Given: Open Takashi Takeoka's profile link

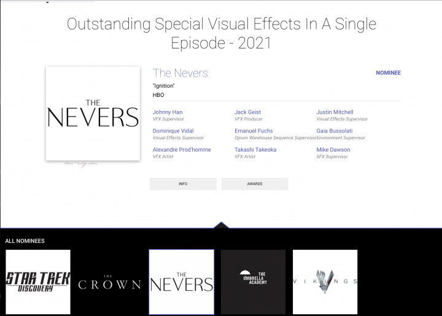Looking at the screenshot, I should pyautogui.click(x=255, y=150).
